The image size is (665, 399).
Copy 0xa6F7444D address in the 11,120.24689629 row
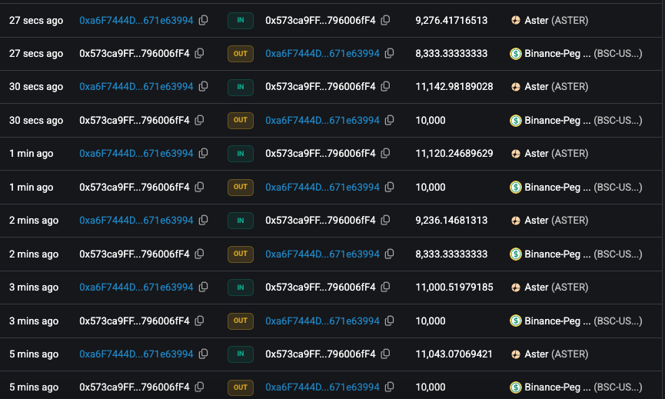(204, 153)
